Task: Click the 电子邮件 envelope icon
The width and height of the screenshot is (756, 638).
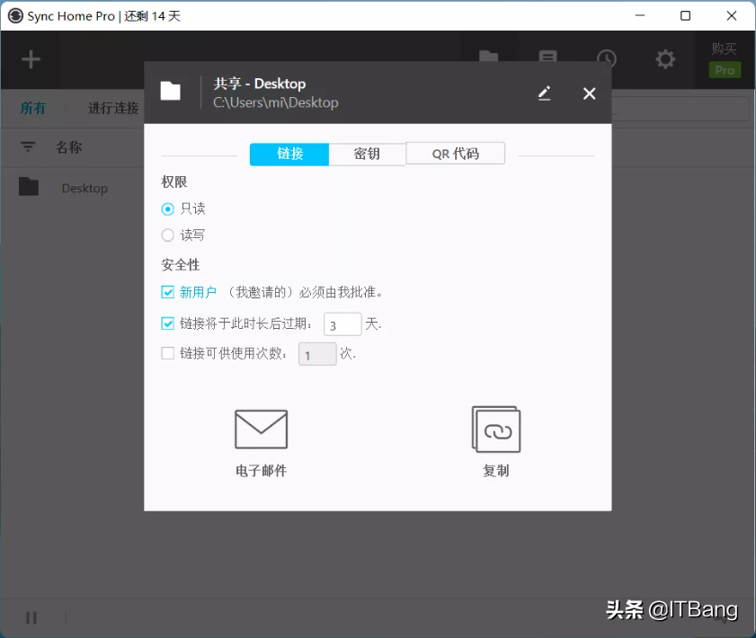Action: [261, 430]
